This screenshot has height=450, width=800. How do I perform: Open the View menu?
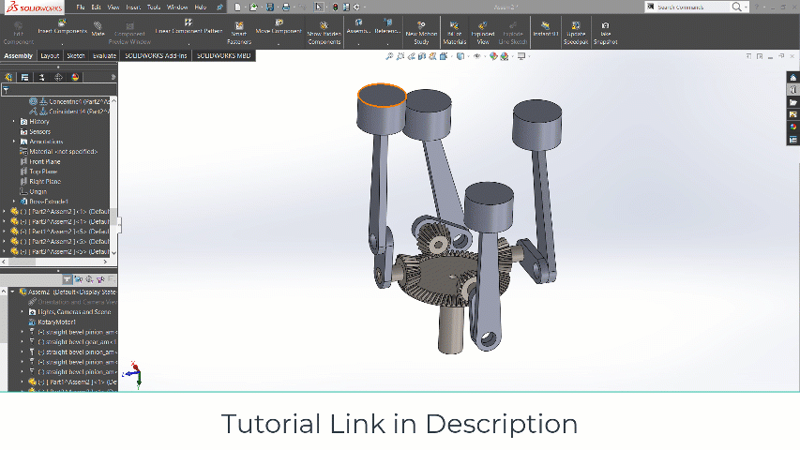coord(113,7)
